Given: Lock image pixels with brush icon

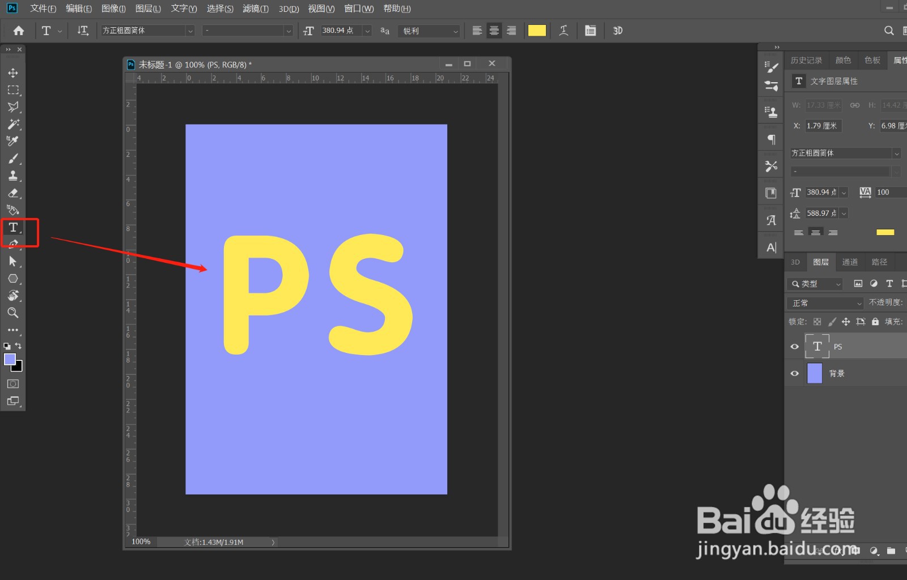Looking at the screenshot, I should click(x=832, y=322).
